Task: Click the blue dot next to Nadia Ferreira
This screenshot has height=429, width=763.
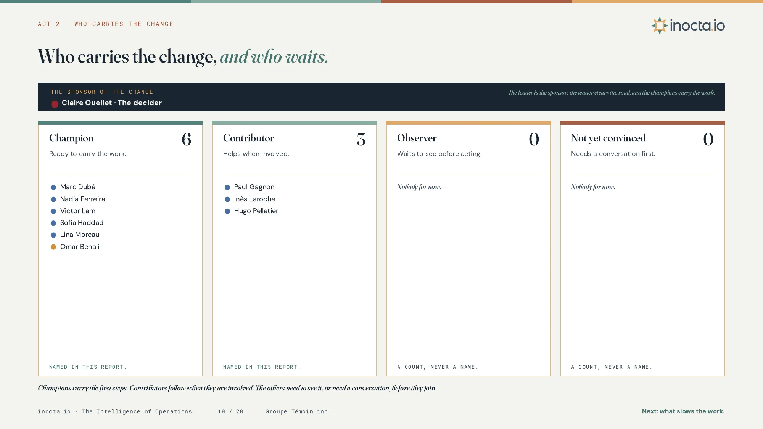Action: [x=53, y=199]
